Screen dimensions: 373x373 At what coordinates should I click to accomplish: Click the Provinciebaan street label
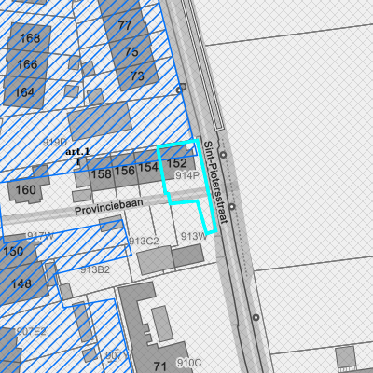pos(109,207)
